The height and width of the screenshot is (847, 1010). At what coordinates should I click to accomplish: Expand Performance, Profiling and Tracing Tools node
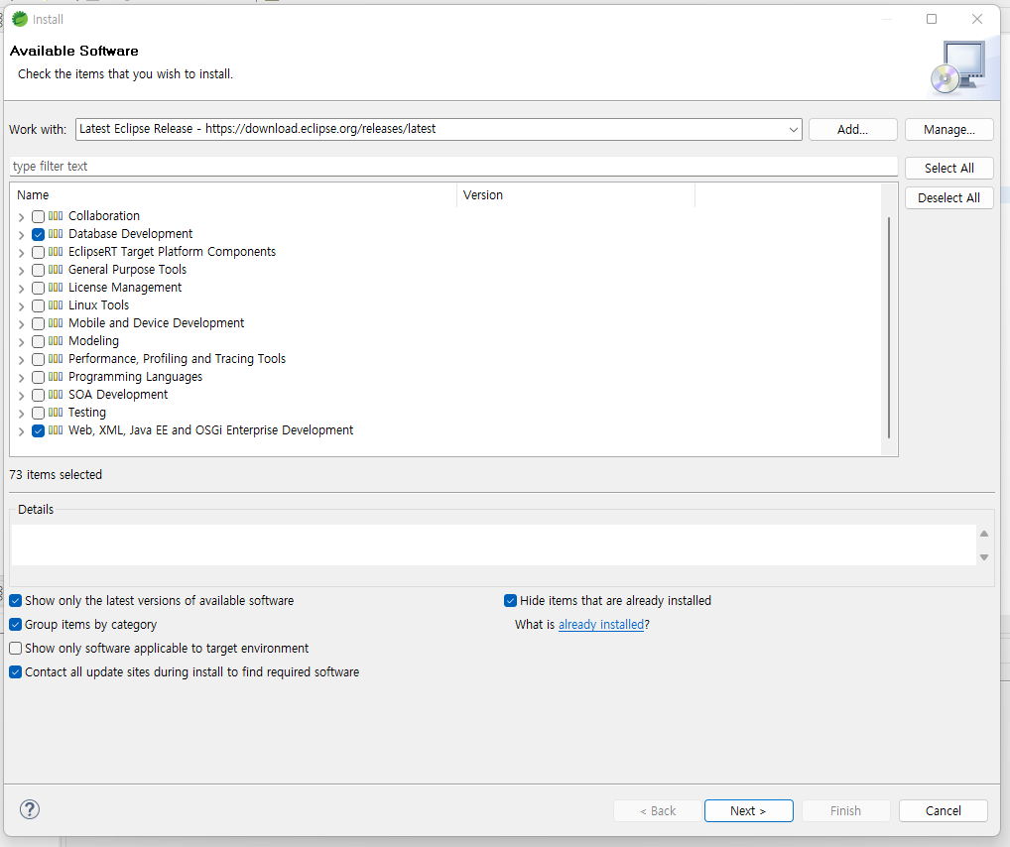[x=21, y=360]
